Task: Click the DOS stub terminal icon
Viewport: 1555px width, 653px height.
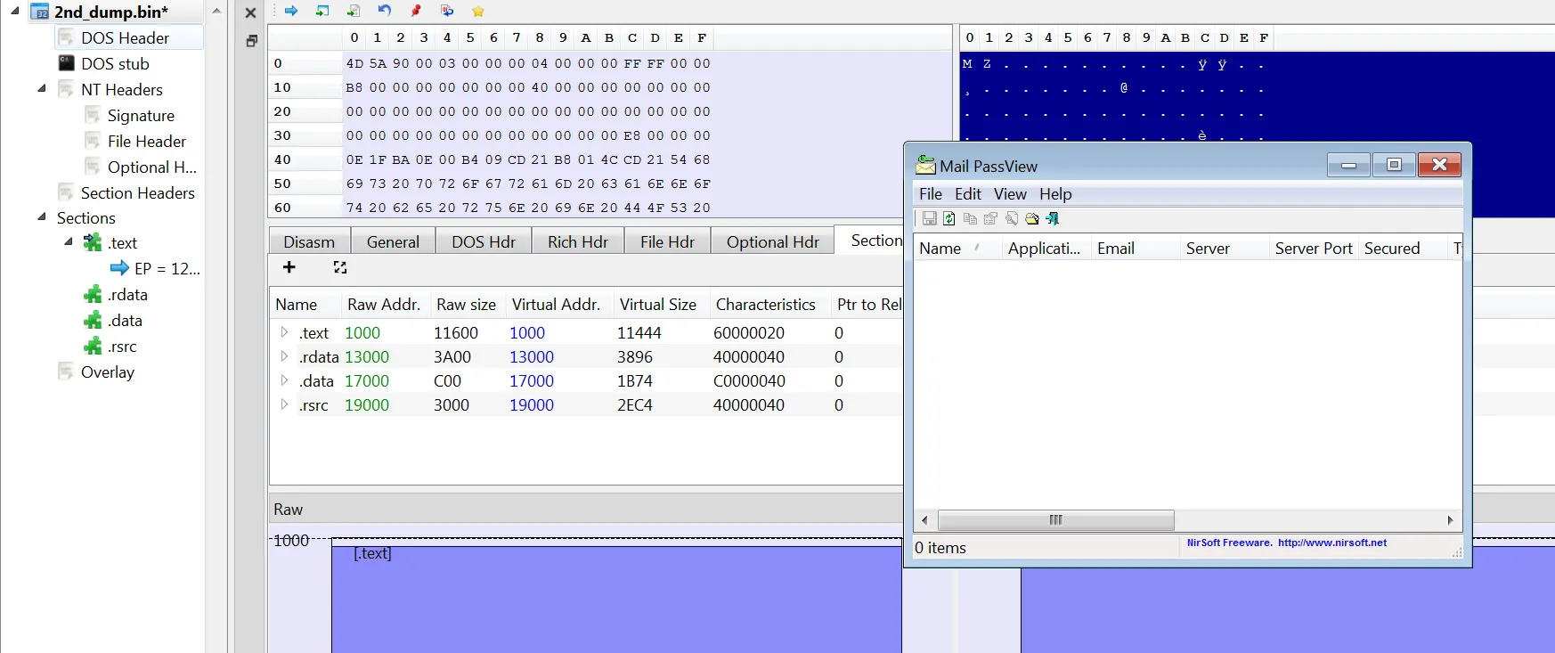Action: (x=66, y=63)
